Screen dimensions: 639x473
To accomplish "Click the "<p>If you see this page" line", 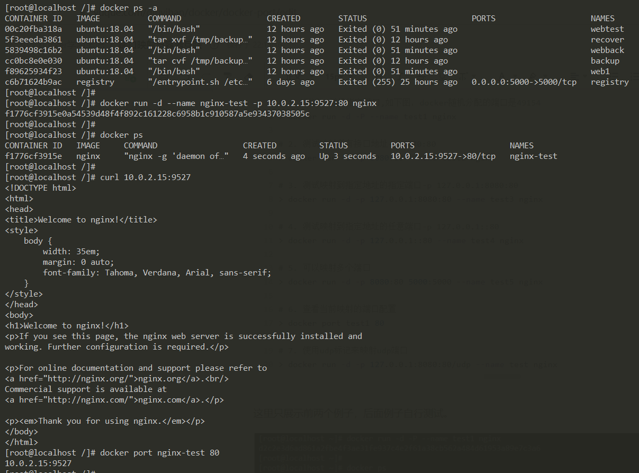I will coord(184,336).
